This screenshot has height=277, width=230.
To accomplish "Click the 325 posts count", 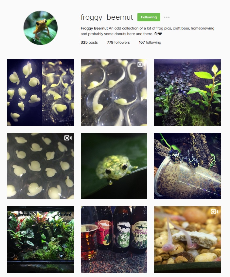I will (89, 42).
